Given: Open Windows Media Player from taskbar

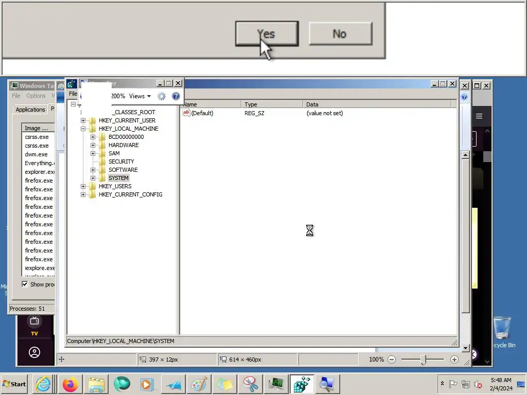Looking at the screenshot, I should (147, 384).
